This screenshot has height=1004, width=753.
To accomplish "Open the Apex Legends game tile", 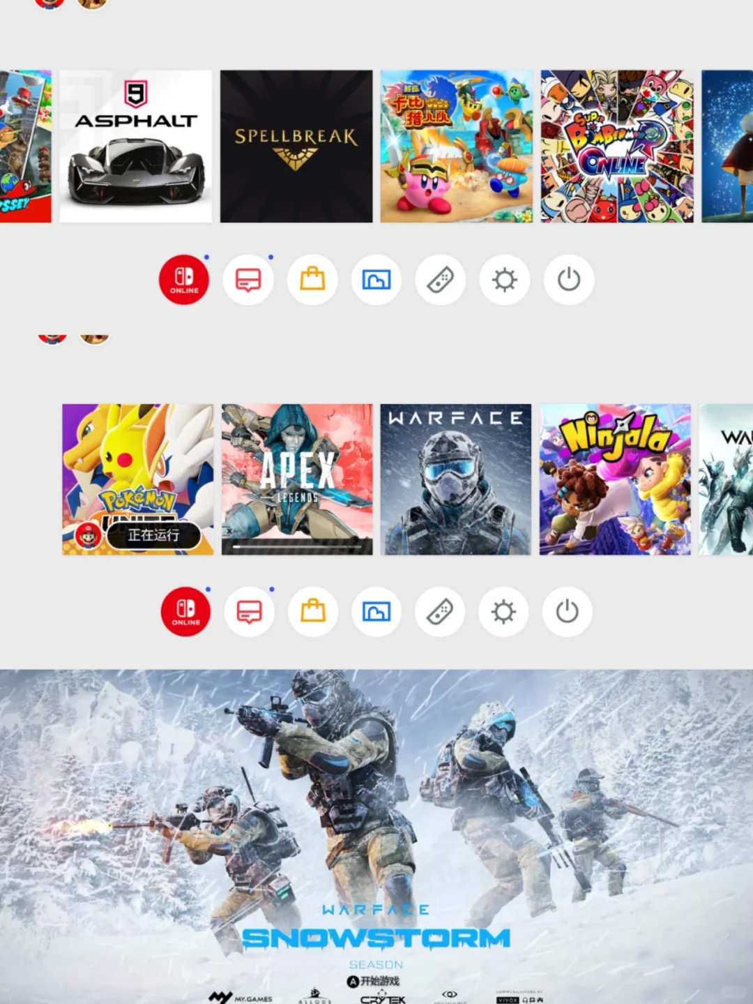I will [x=297, y=480].
